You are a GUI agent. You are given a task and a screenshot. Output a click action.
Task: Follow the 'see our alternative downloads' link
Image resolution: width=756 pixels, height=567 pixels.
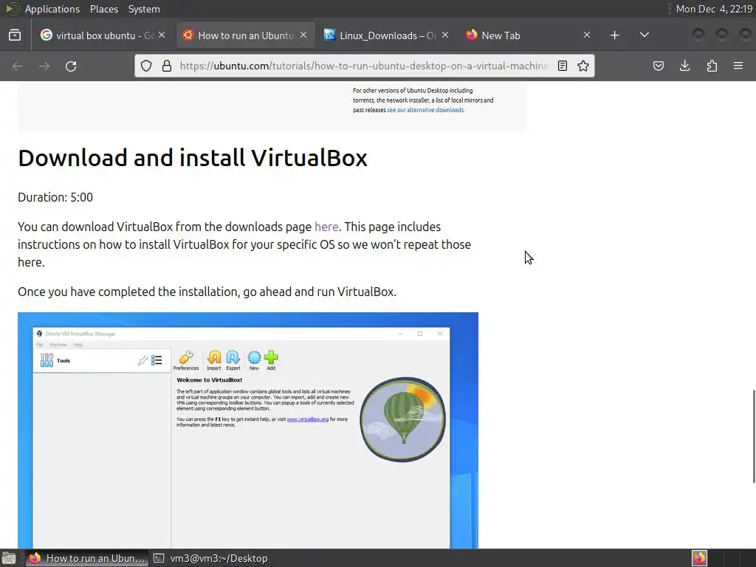(x=425, y=110)
